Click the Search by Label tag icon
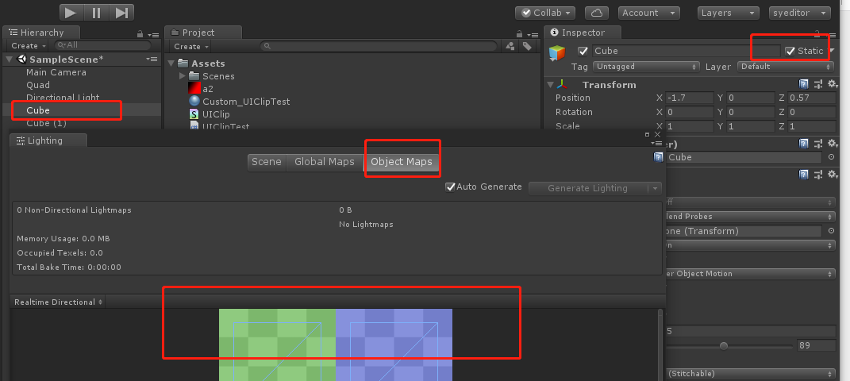 click(526, 46)
